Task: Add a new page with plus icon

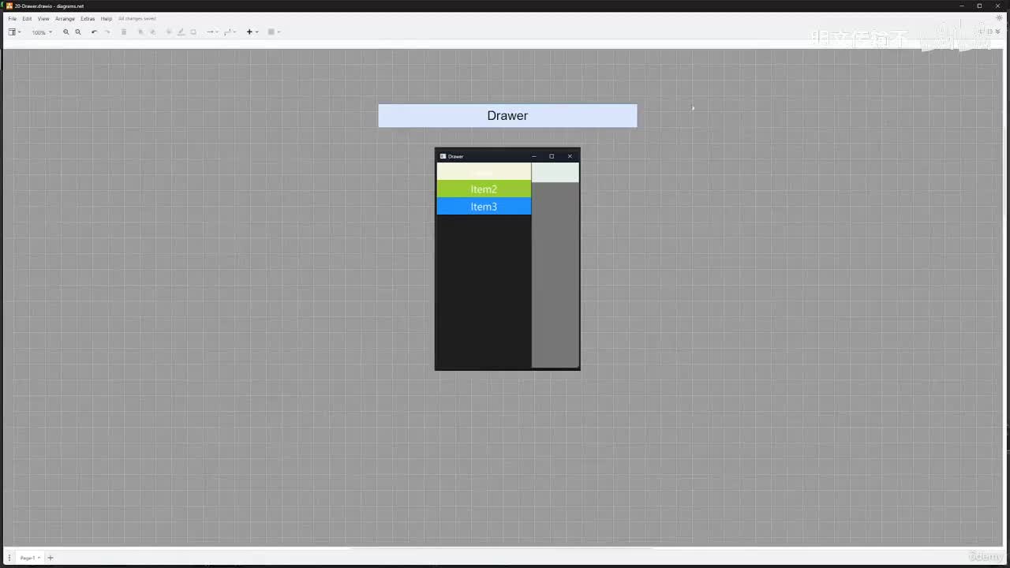Action: pyautogui.click(x=50, y=558)
